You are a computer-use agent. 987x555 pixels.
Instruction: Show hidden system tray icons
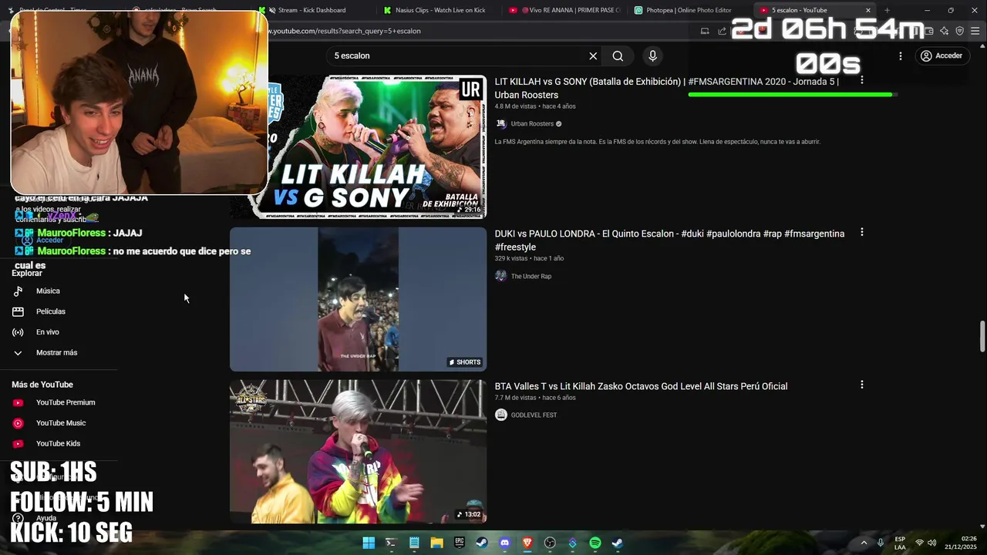tap(864, 543)
